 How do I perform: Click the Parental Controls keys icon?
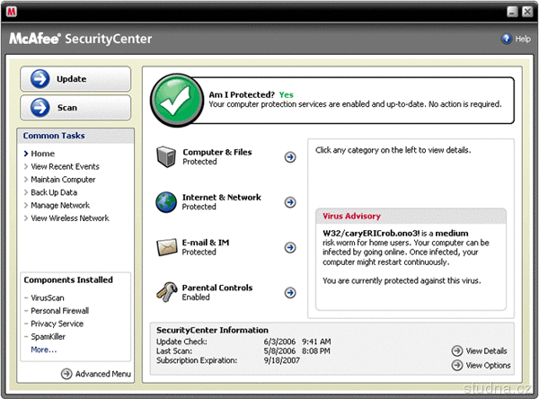coord(167,292)
